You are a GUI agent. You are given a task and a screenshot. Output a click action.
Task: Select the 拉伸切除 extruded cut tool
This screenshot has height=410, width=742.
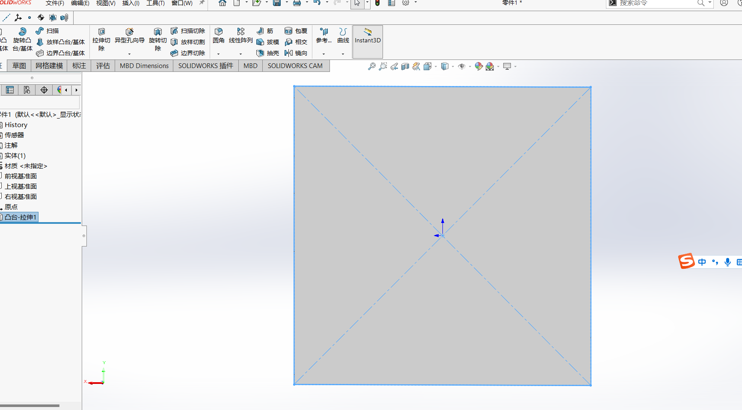click(101, 39)
